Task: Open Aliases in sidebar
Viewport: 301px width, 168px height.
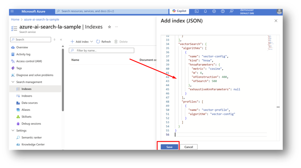Action: coord(26,110)
